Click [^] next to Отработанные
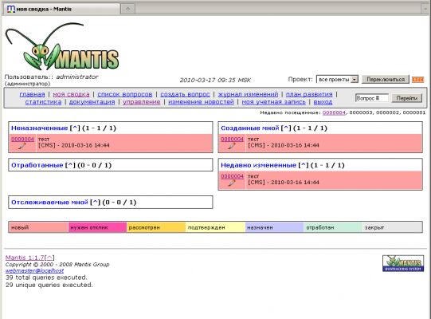 (70, 165)
